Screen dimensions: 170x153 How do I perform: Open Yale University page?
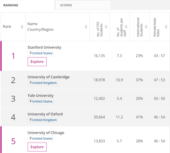[x=41, y=95]
